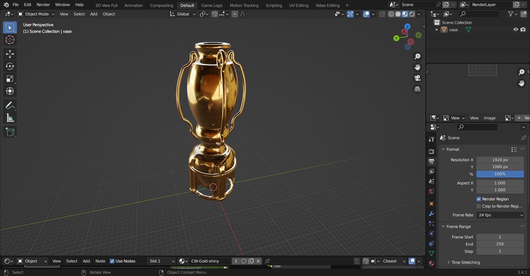Screen dimensions: 530x276
Task: Open the Slot 1 material slot dropdown
Action: point(161,261)
